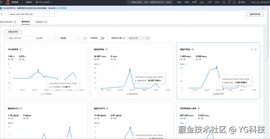This screenshot has width=270, height=139.
Task: Click the 设置监控指标 button
Action: click(x=13, y=32)
